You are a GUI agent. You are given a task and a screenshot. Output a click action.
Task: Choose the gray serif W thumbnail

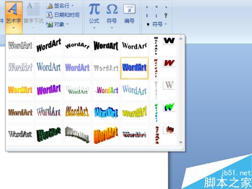point(169,85)
